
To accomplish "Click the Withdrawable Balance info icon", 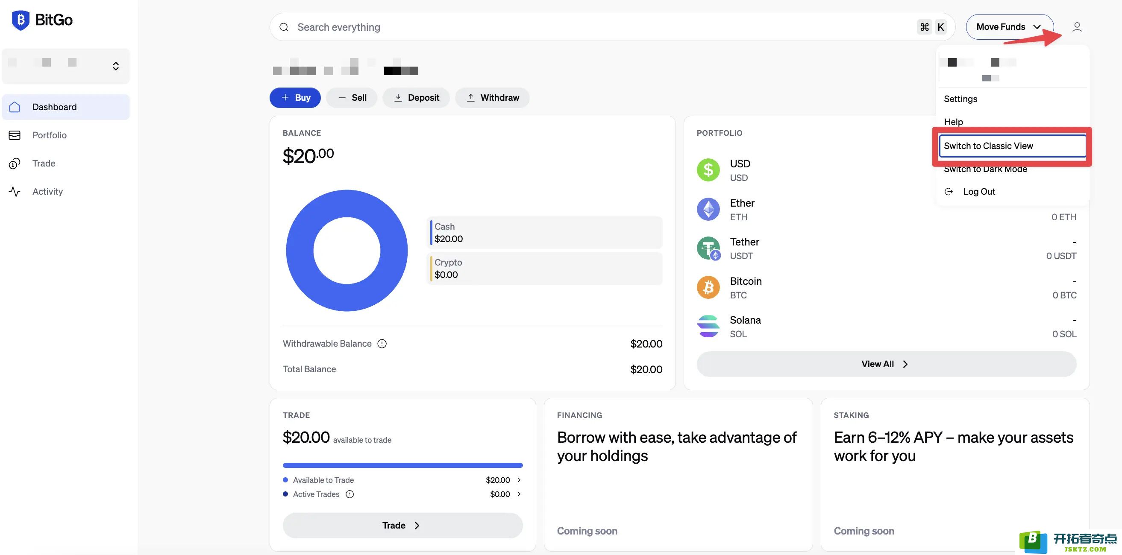I will tap(382, 344).
